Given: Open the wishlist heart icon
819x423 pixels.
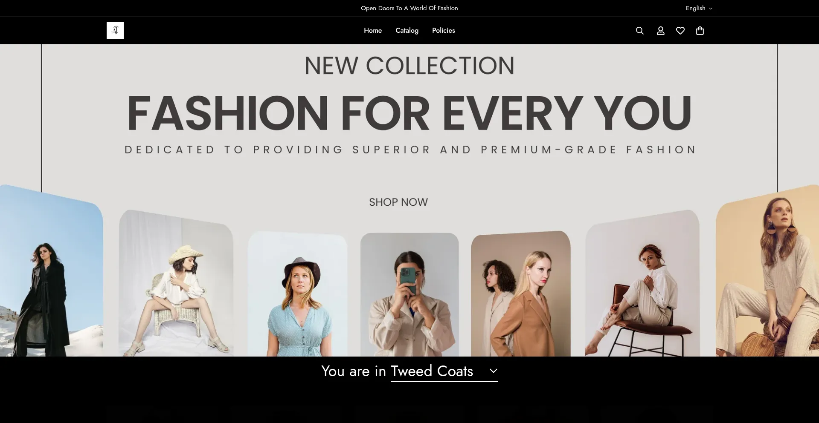Looking at the screenshot, I should (680, 31).
